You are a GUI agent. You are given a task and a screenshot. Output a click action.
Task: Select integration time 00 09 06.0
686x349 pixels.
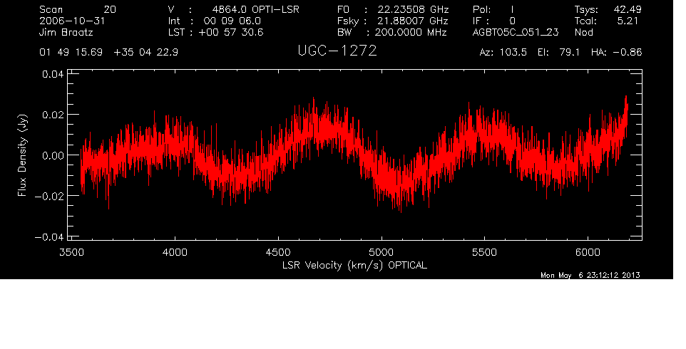click(x=232, y=21)
